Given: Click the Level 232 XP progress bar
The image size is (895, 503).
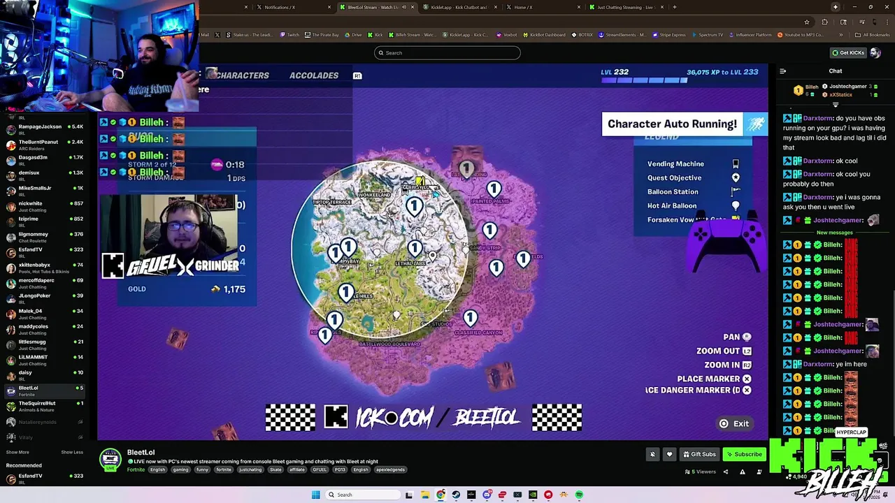Looking at the screenshot, I should (644, 80).
